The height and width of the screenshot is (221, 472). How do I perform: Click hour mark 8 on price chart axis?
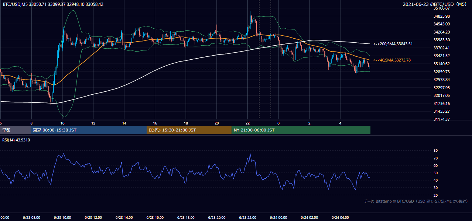click(31, 123)
